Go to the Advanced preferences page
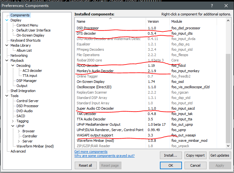The width and height of the screenshot is (234, 173). click(18, 151)
